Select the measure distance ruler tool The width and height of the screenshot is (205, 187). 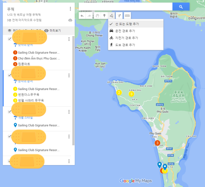pos(127,16)
